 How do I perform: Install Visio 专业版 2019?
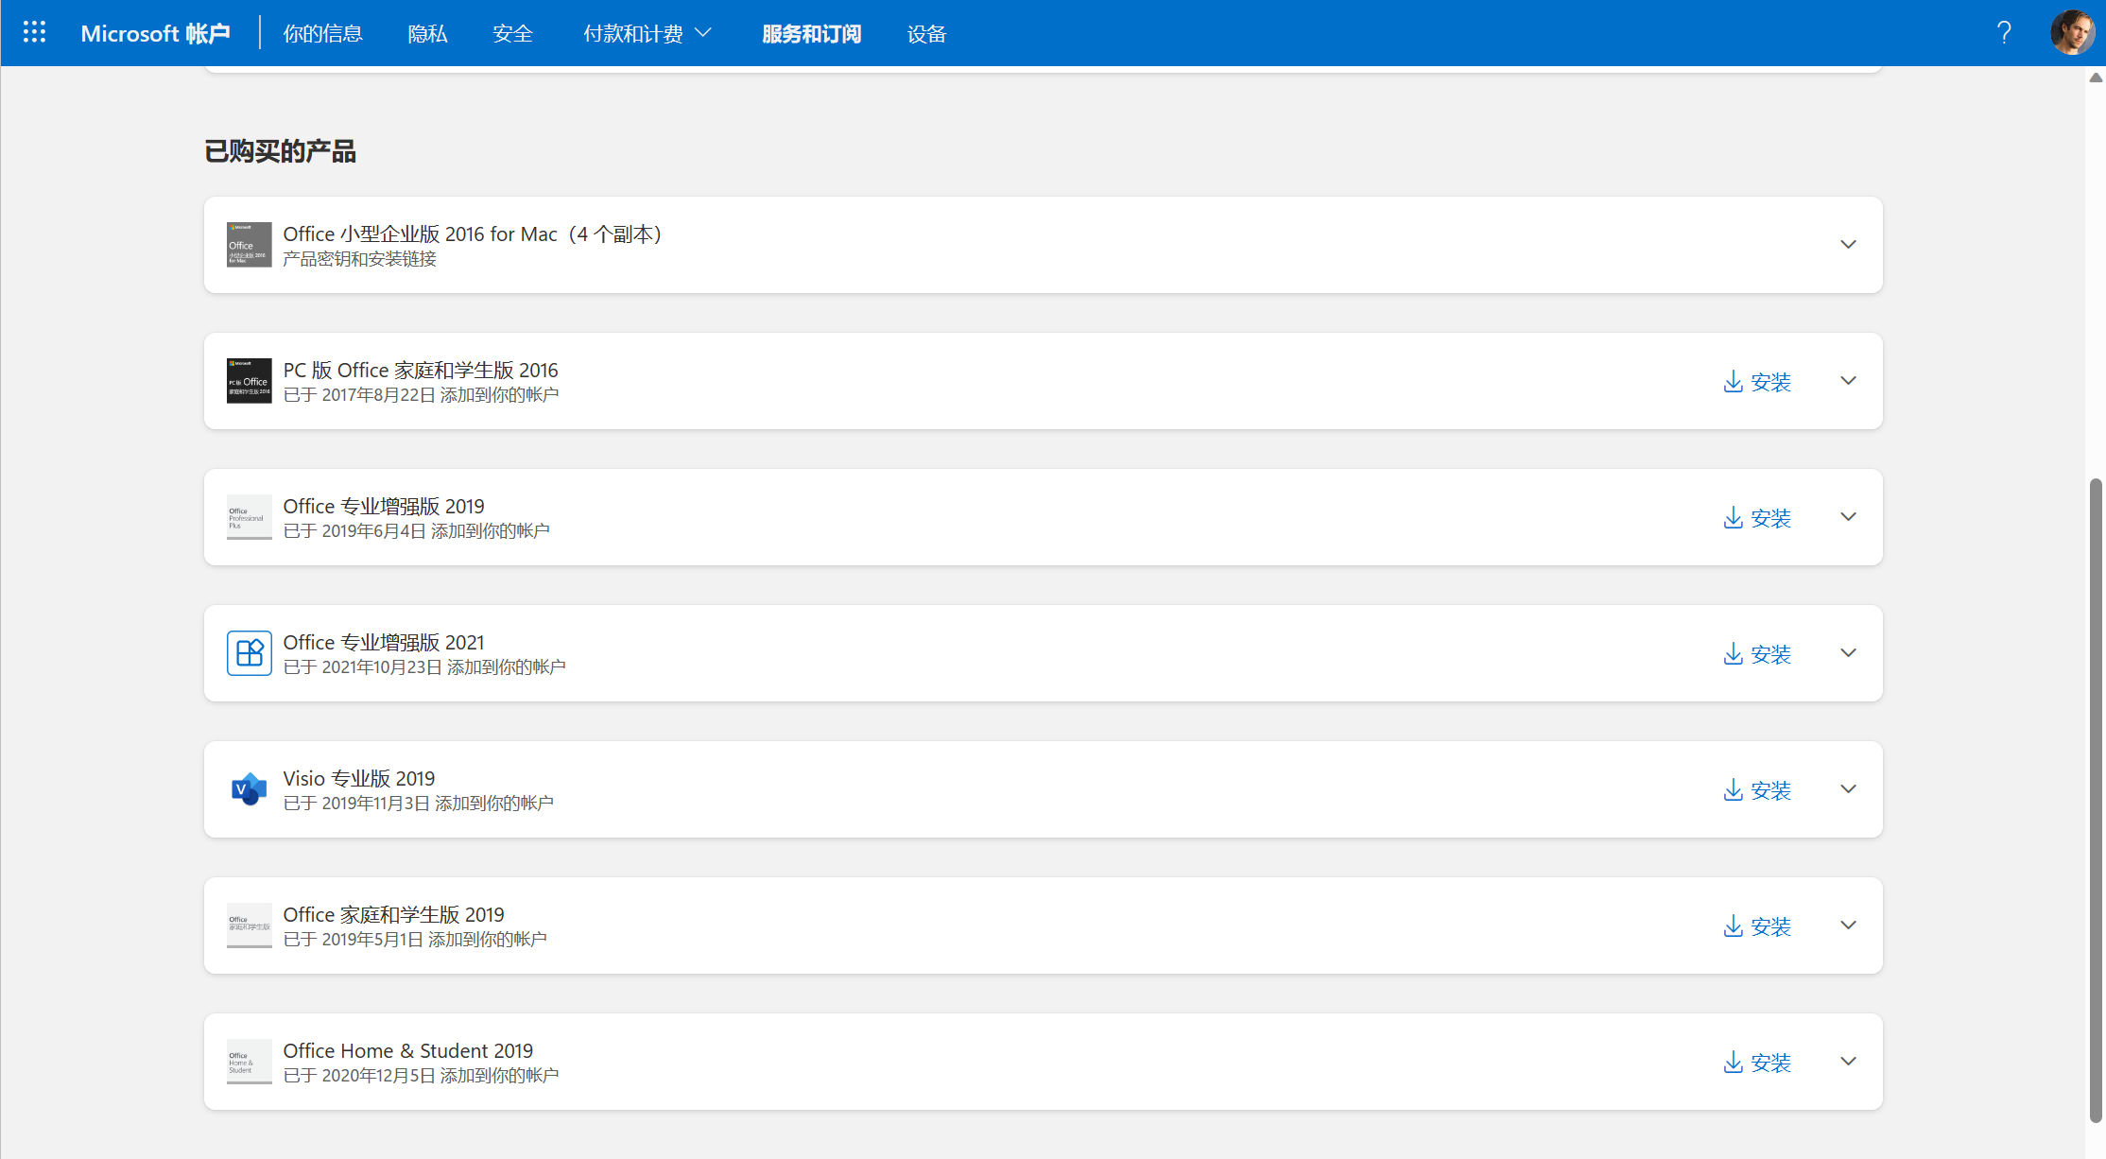click(x=1757, y=790)
